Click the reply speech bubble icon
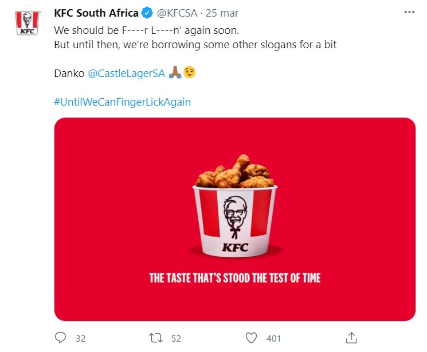The width and height of the screenshot is (427, 352). [x=61, y=338]
